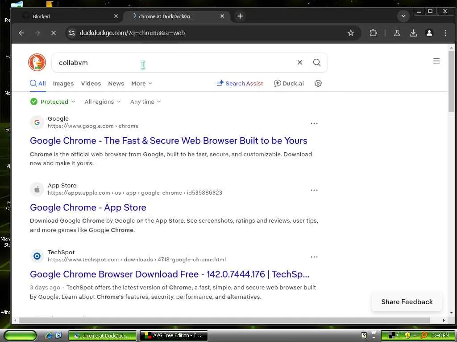Bookmark this page with the star icon
This screenshot has width=457, height=342.
[351, 33]
